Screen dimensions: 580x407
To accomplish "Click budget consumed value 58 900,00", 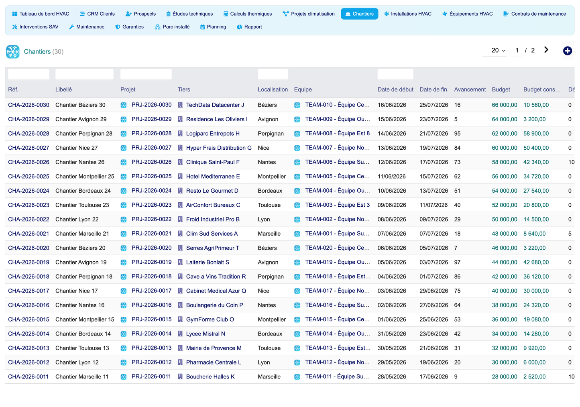I will tap(536, 134).
